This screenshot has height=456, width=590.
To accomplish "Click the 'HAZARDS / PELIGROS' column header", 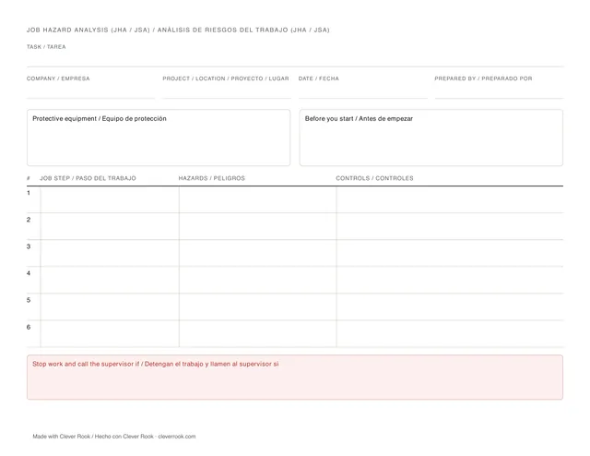I will pos(212,178).
